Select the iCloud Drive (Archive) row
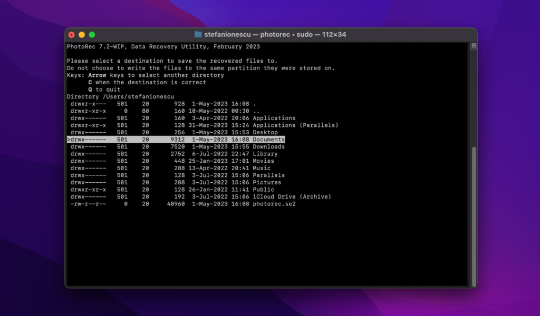 201,196
